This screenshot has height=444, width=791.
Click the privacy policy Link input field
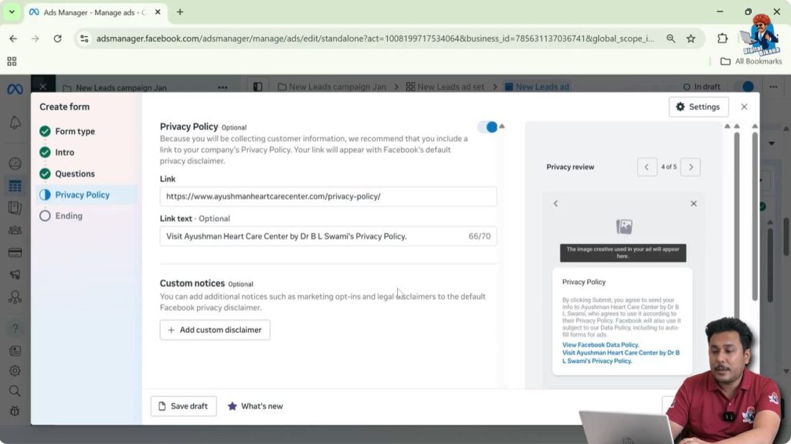pos(328,196)
